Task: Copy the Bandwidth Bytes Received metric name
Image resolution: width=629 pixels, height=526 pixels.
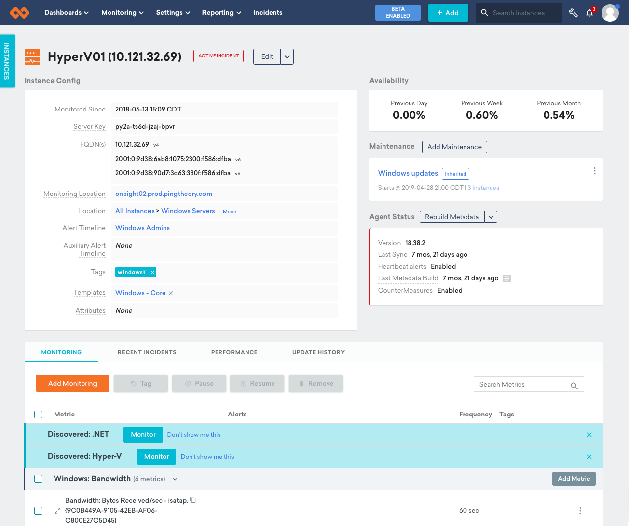Action: 193,500
